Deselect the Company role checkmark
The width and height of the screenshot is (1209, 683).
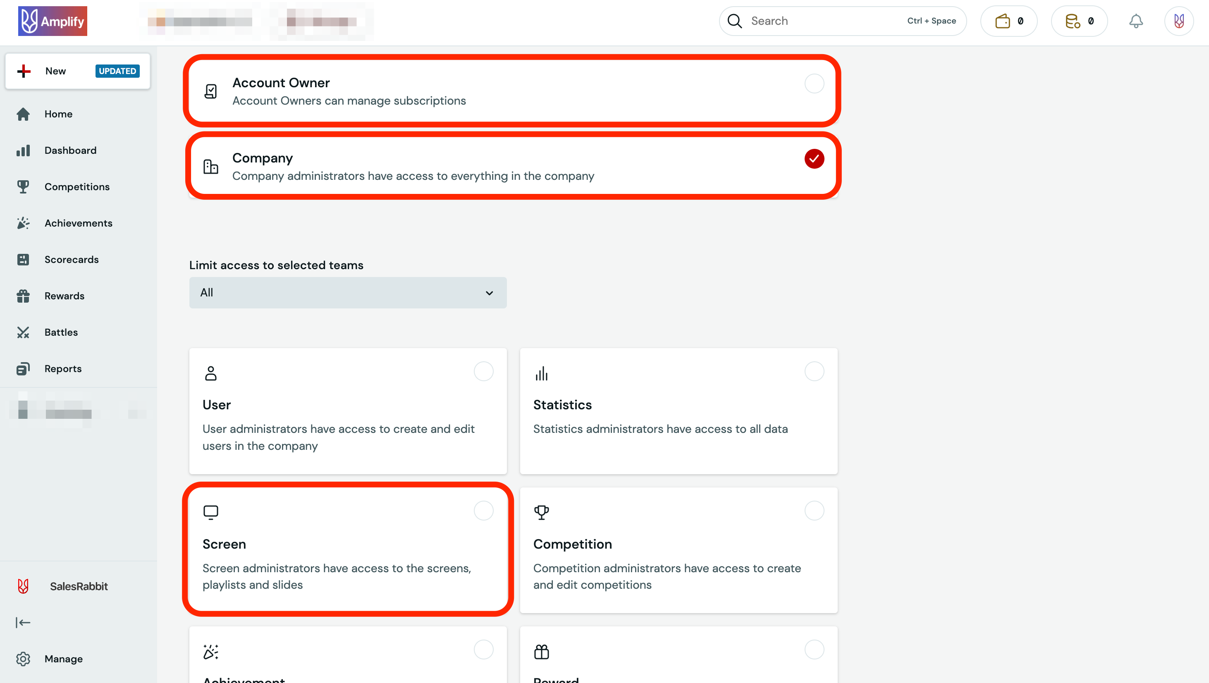pos(814,159)
